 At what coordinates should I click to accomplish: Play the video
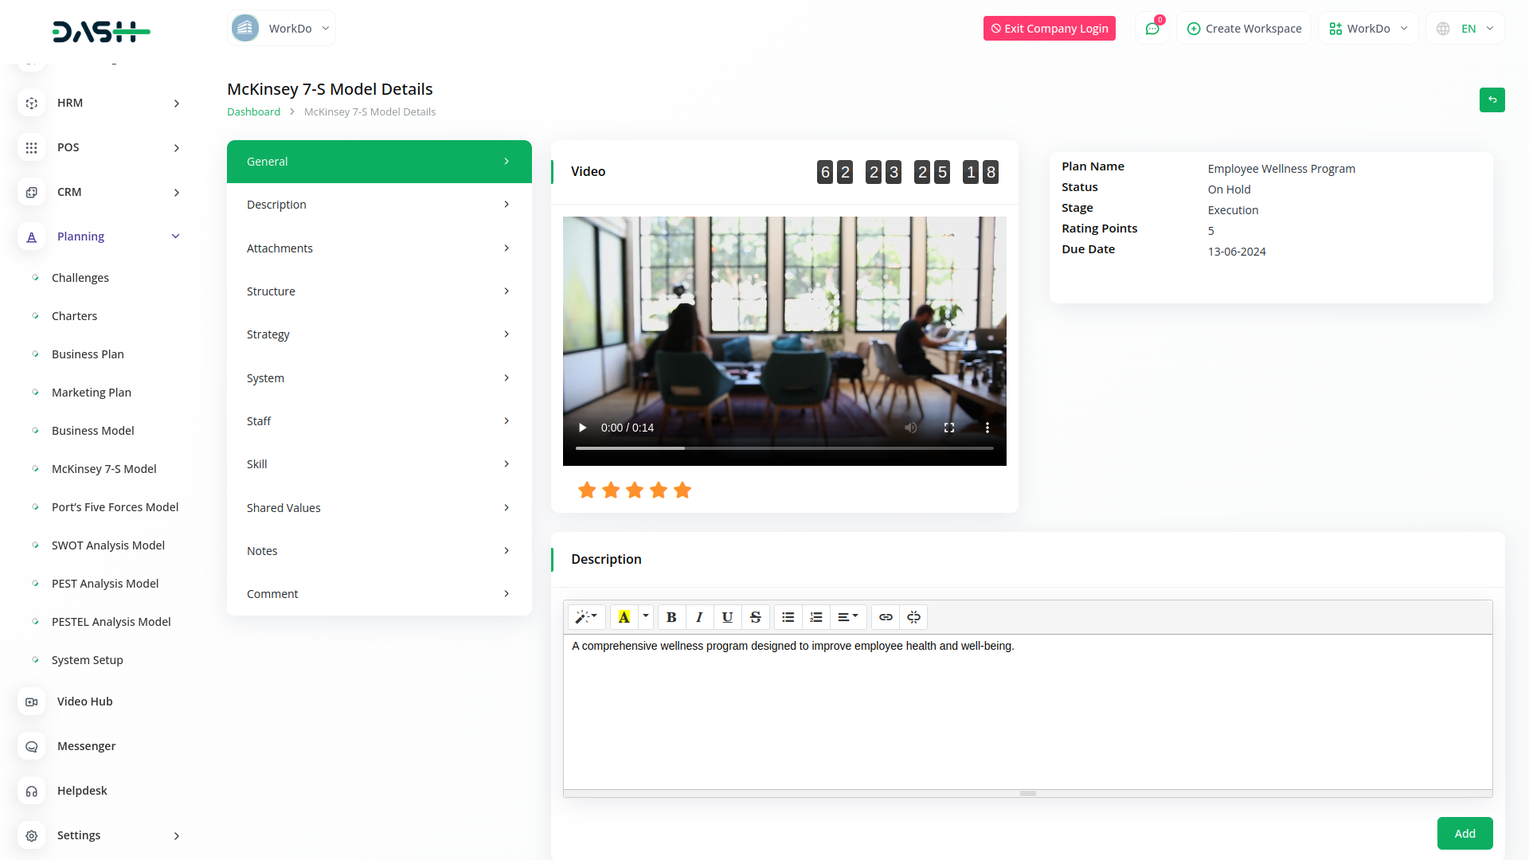click(582, 428)
